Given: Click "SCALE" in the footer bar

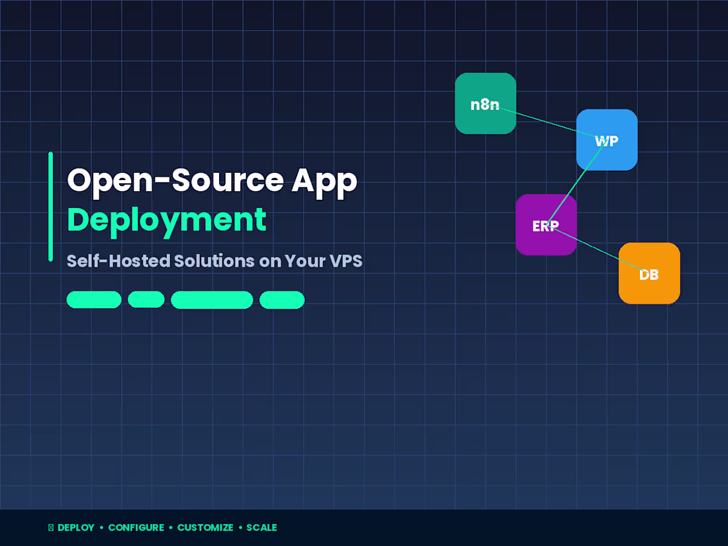Looking at the screenshot, I should 261,527.
